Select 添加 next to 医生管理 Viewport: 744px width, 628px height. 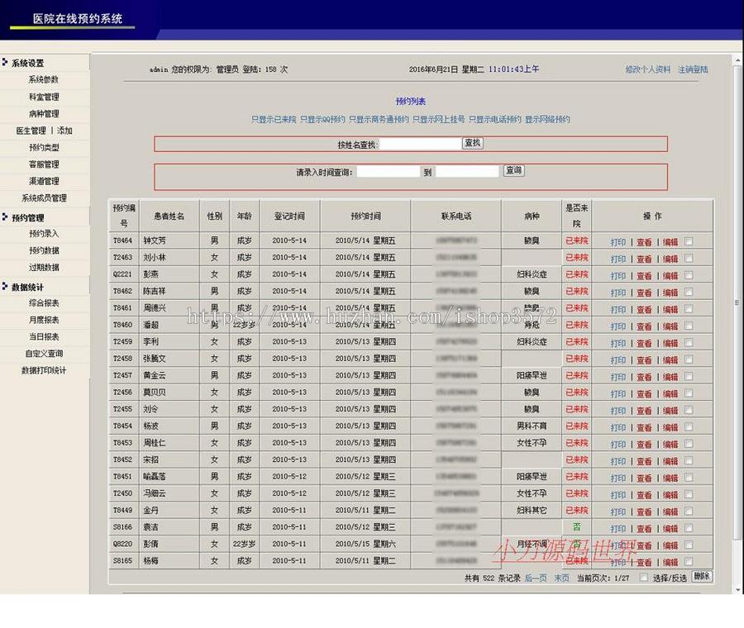tap(63, 130)
